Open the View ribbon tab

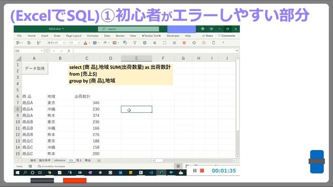point(133,36)
